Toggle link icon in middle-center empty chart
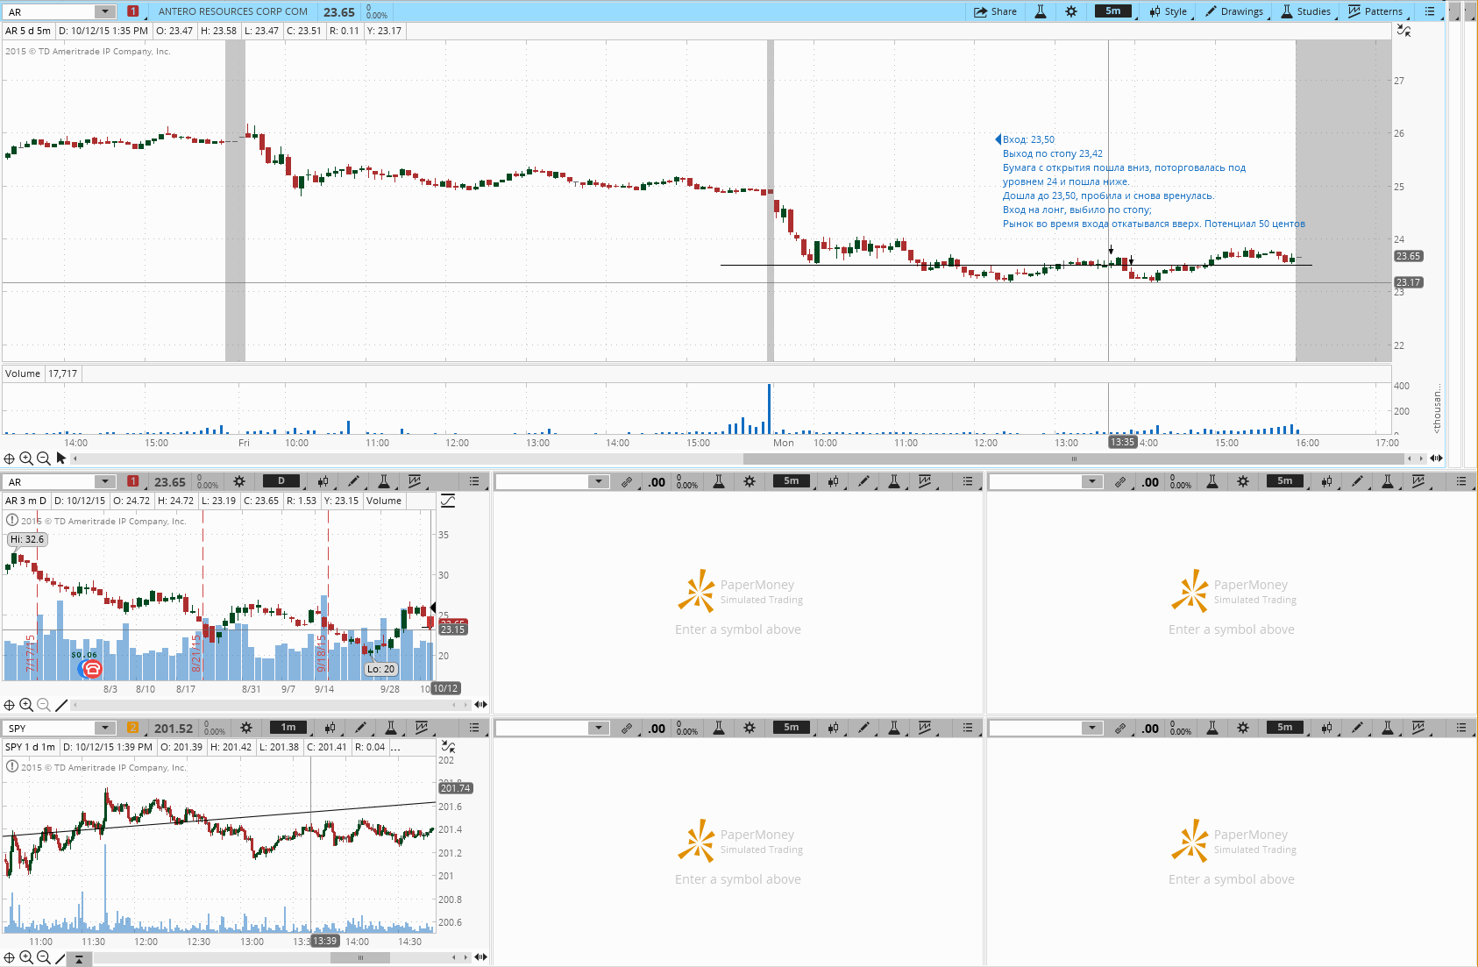 [627, 481]
